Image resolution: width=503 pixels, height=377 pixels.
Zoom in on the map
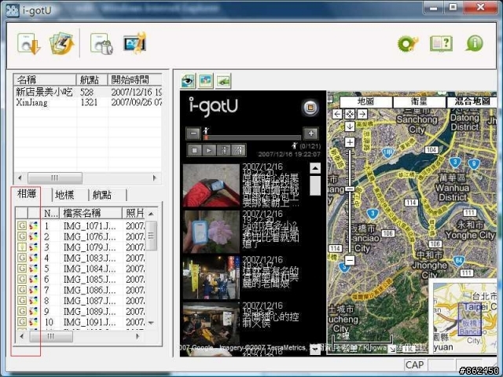pyautogui.click(x=350, y=142)
